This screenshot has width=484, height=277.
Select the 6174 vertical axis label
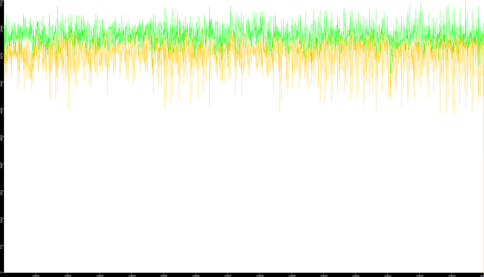coord(2,56)
